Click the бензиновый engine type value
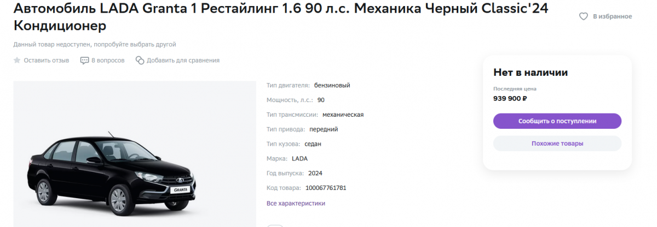Viewport: 657px width, 227px height. 332,85
